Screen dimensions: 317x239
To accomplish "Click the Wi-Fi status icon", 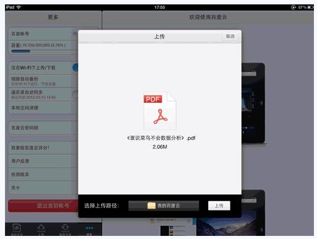I will 19,7.
